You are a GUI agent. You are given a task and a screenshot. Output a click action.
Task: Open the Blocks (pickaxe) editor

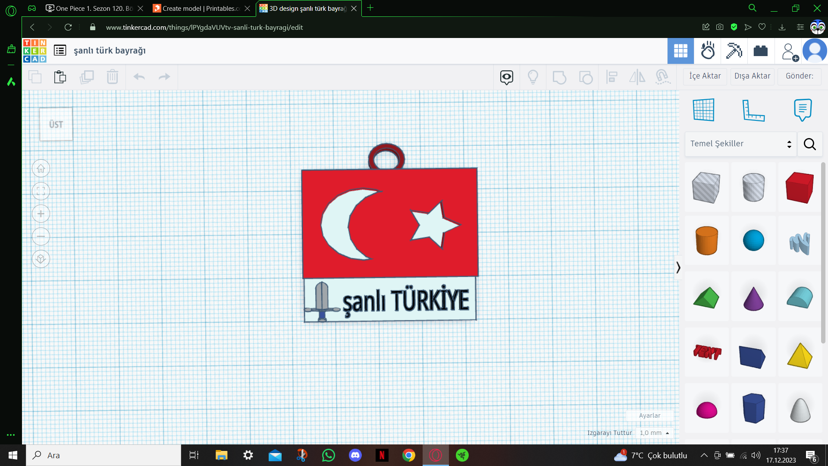tap(734, 51)
